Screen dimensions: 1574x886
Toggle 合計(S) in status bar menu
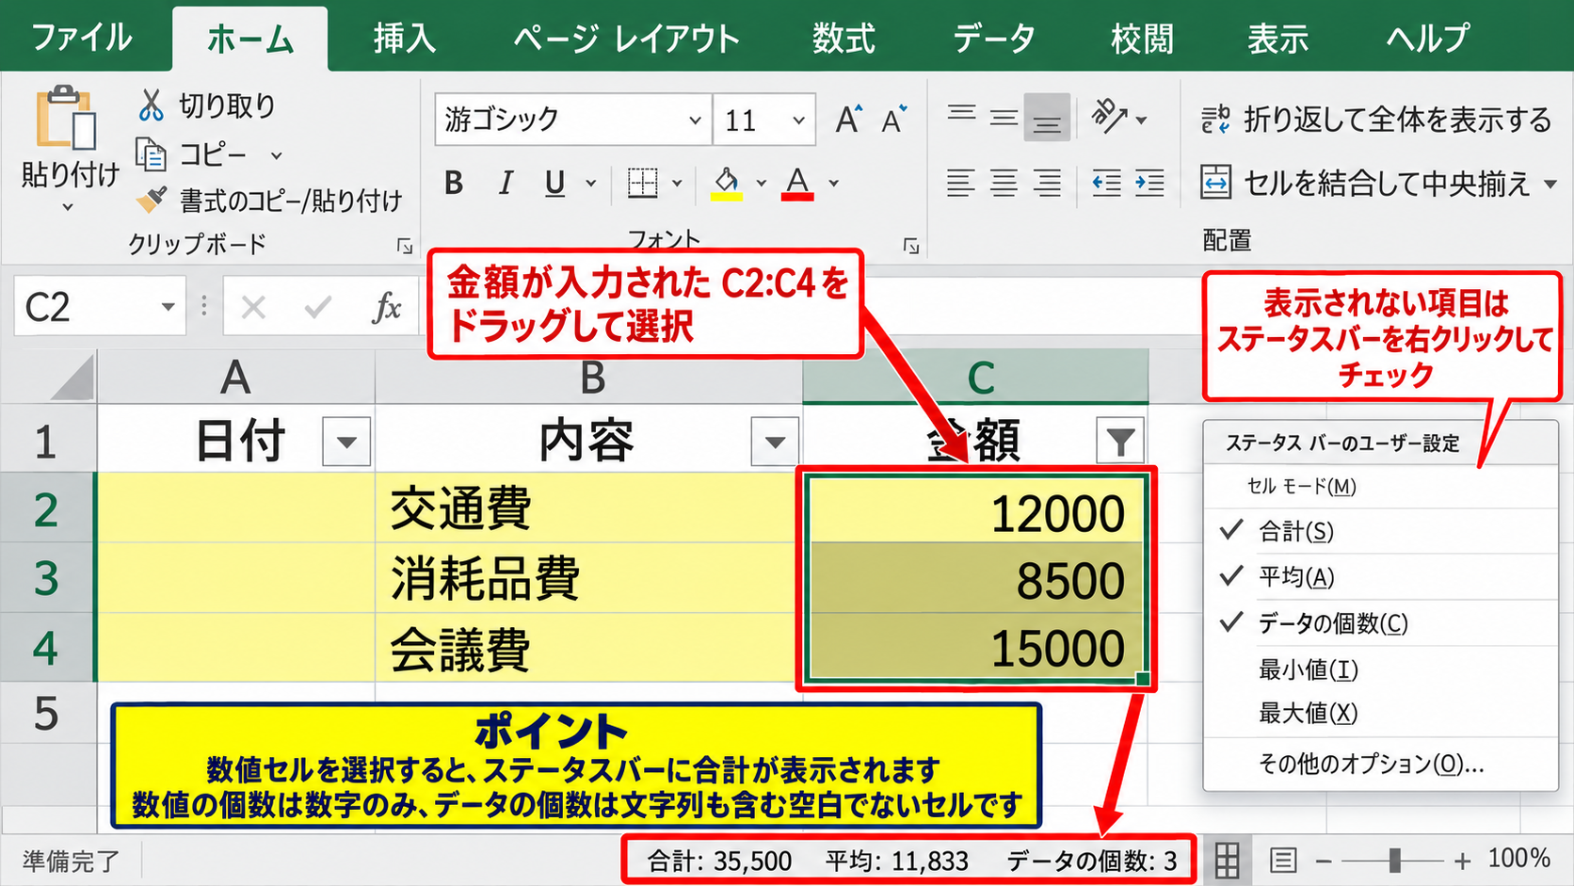tap(1380, 532)
